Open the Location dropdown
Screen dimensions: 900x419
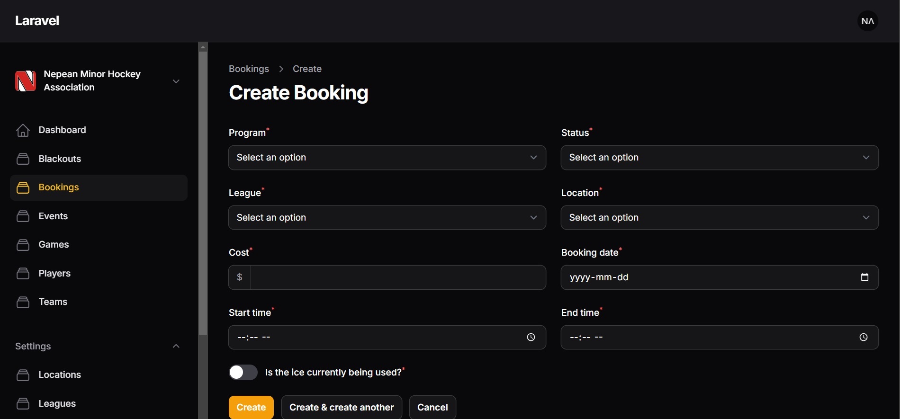719,218
